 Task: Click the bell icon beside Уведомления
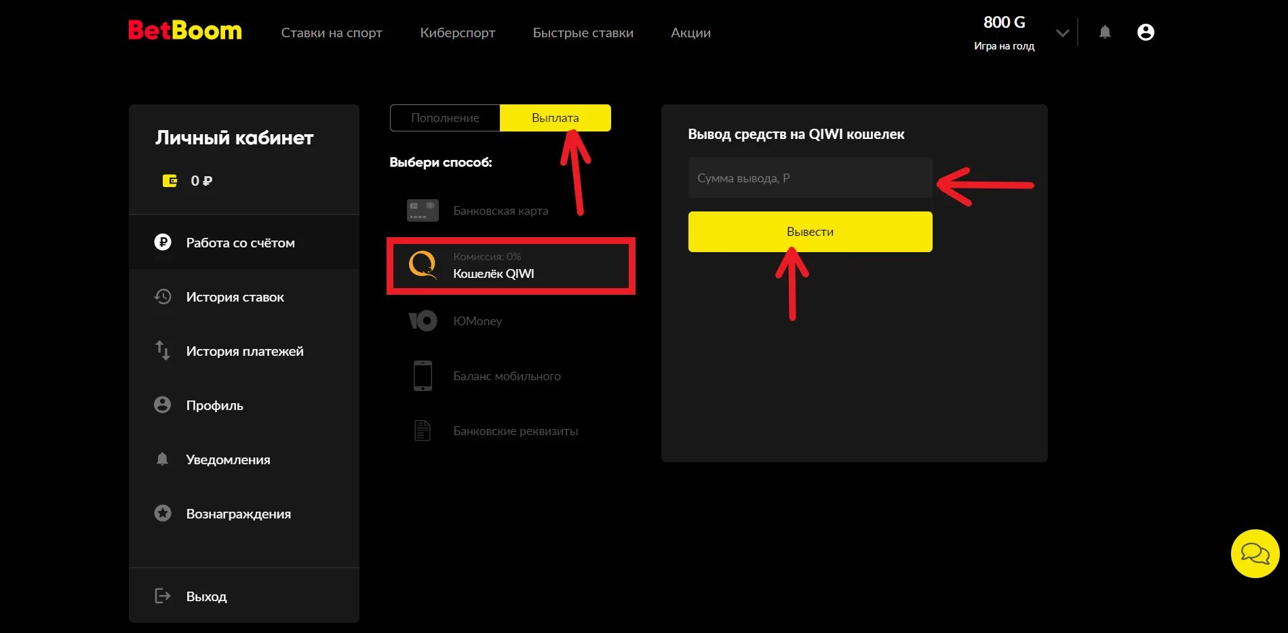tap(162, 459)
